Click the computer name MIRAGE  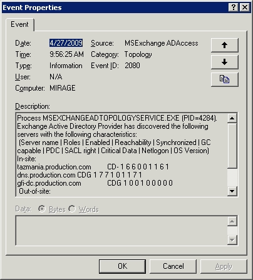pyautogui.click(x=63, y=88)
